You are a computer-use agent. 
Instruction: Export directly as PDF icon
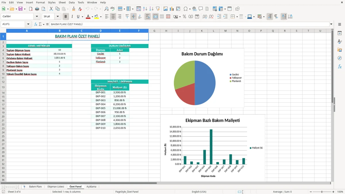[x=31, y=9]
